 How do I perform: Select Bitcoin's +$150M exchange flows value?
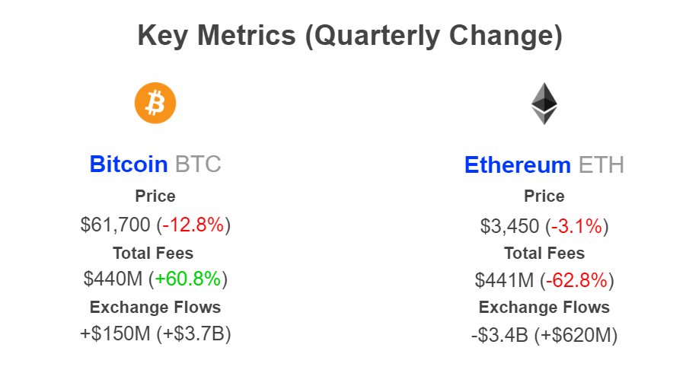(x=113, y=333)
